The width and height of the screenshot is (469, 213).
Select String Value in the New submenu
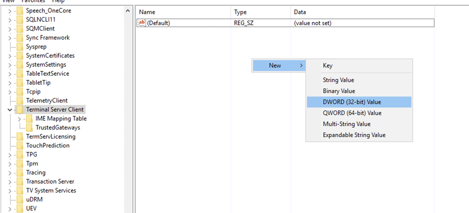click(338, 80)
